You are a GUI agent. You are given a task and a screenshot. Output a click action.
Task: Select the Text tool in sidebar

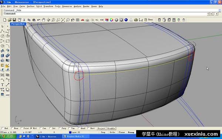pyautogui.click(x=3, y=85)
